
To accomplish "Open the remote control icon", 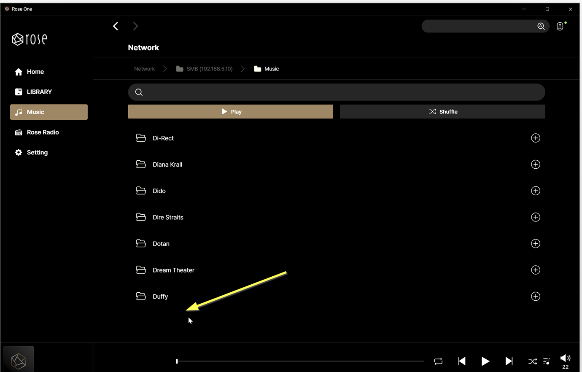I will pyautogui.click(x=560, y=26).
